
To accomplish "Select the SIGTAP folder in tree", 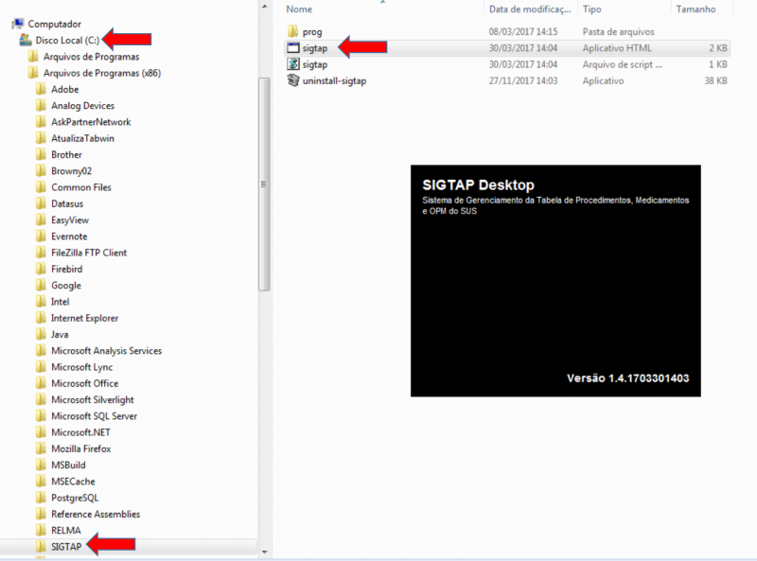I will coord(66,547).
